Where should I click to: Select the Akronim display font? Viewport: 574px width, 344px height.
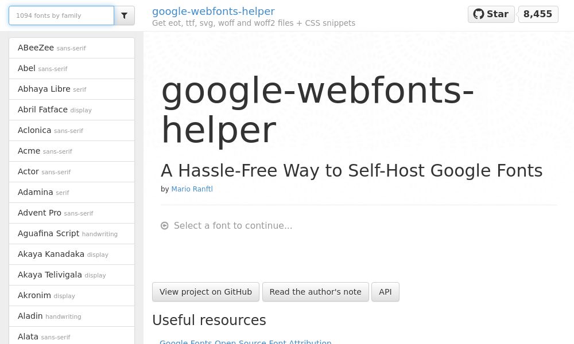[x=72, y=295]
